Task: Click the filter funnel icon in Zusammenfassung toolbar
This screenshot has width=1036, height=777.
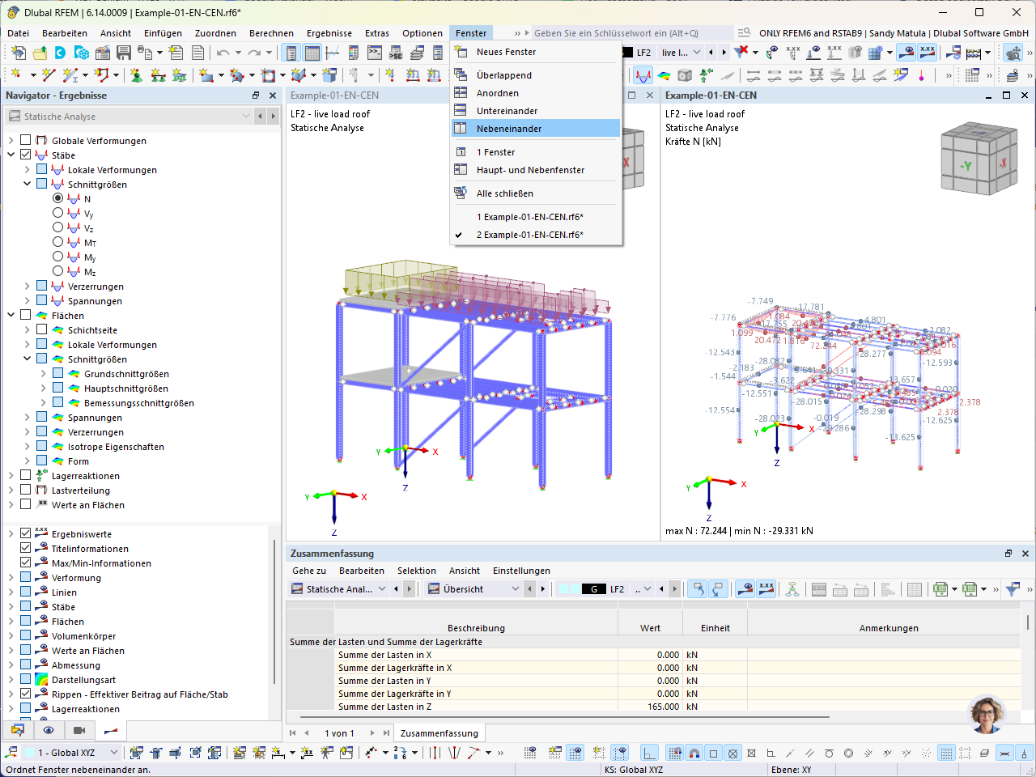Action: pos(1013,589)
